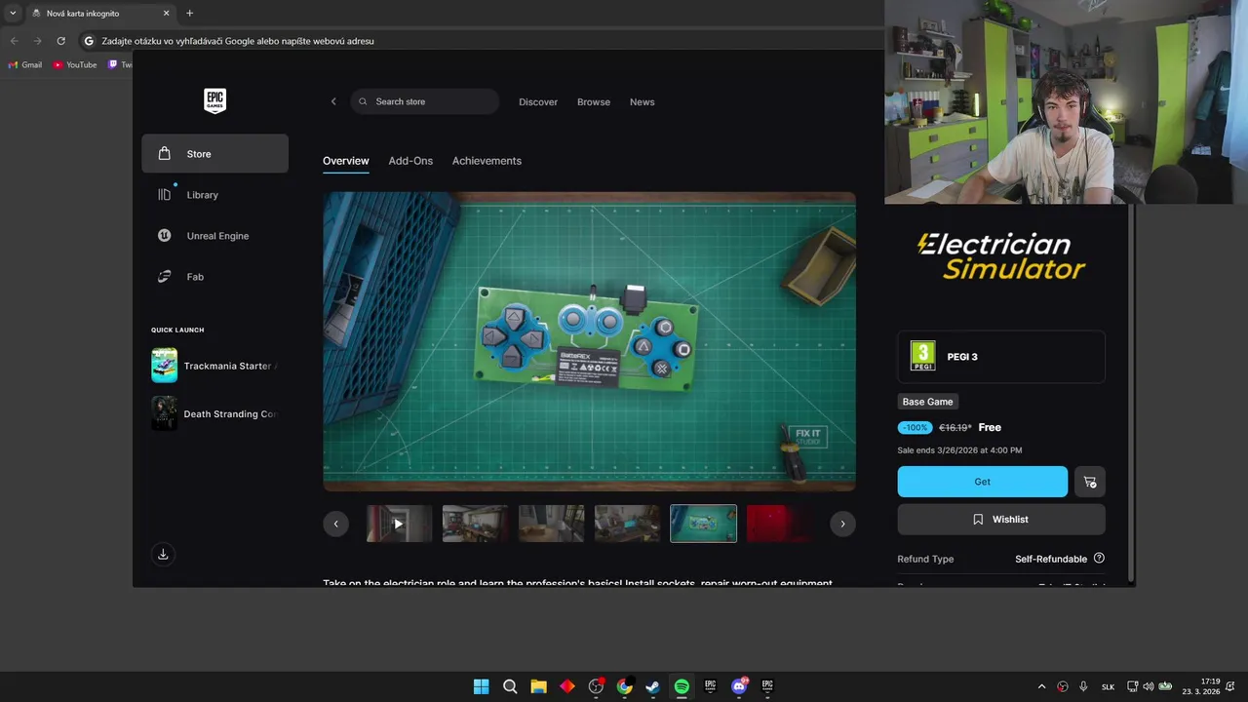Image resolution: width=1248 pixels, height=702 pixels.
Task: Open Google Chrome from the taskbar
Action: pos(624,686)
